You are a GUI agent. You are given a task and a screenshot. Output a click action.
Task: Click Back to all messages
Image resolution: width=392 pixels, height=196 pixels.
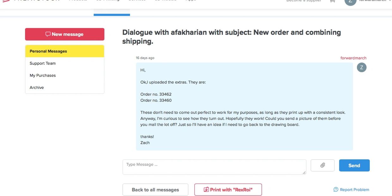point(155,190)
